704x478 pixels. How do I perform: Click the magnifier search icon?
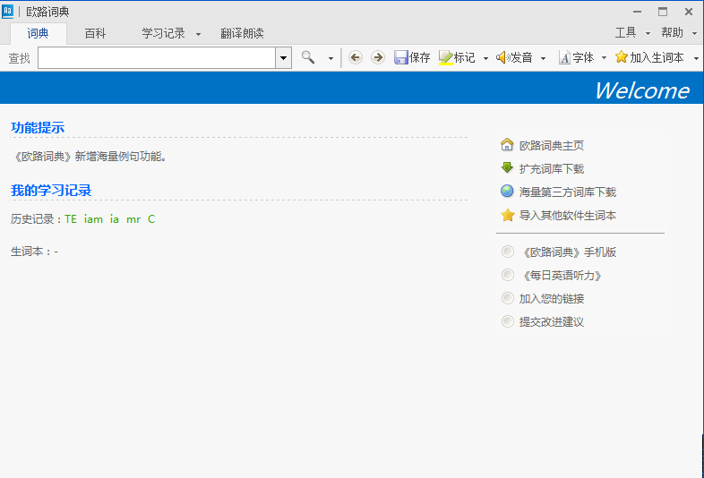click(308, 57)
